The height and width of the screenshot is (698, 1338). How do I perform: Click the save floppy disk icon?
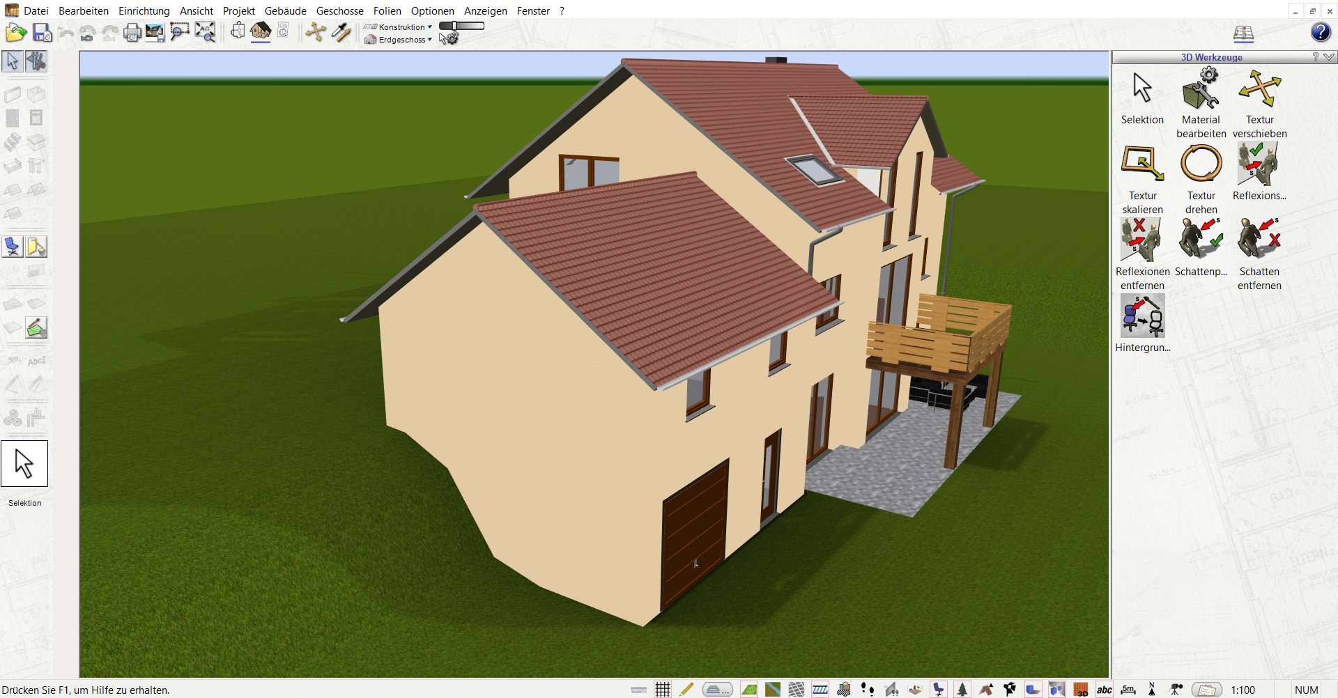[42, 32]
